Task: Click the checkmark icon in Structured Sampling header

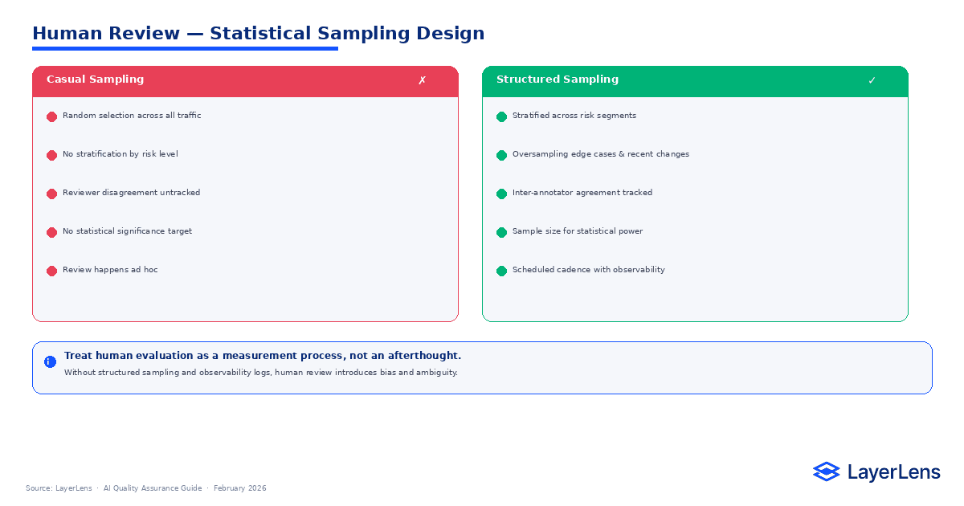Action: tap(872, 80)
